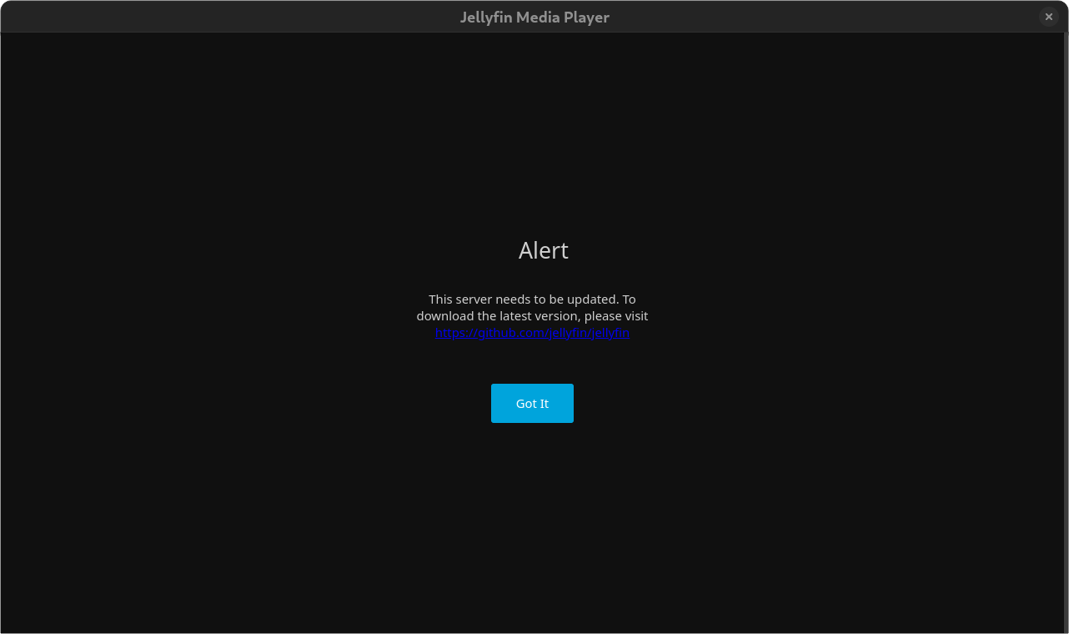Select the blue Got It confirmation button
The image size is (1069, 634).
[532, 404]
